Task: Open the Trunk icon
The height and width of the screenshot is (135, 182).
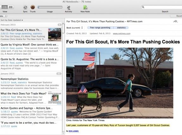Action: pyautogui.click(x=33, y=7)
